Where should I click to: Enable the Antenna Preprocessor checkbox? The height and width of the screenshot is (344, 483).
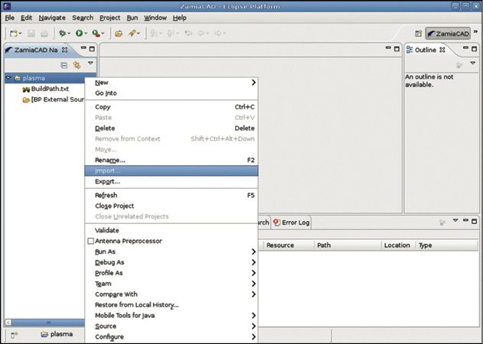[90, 241]
